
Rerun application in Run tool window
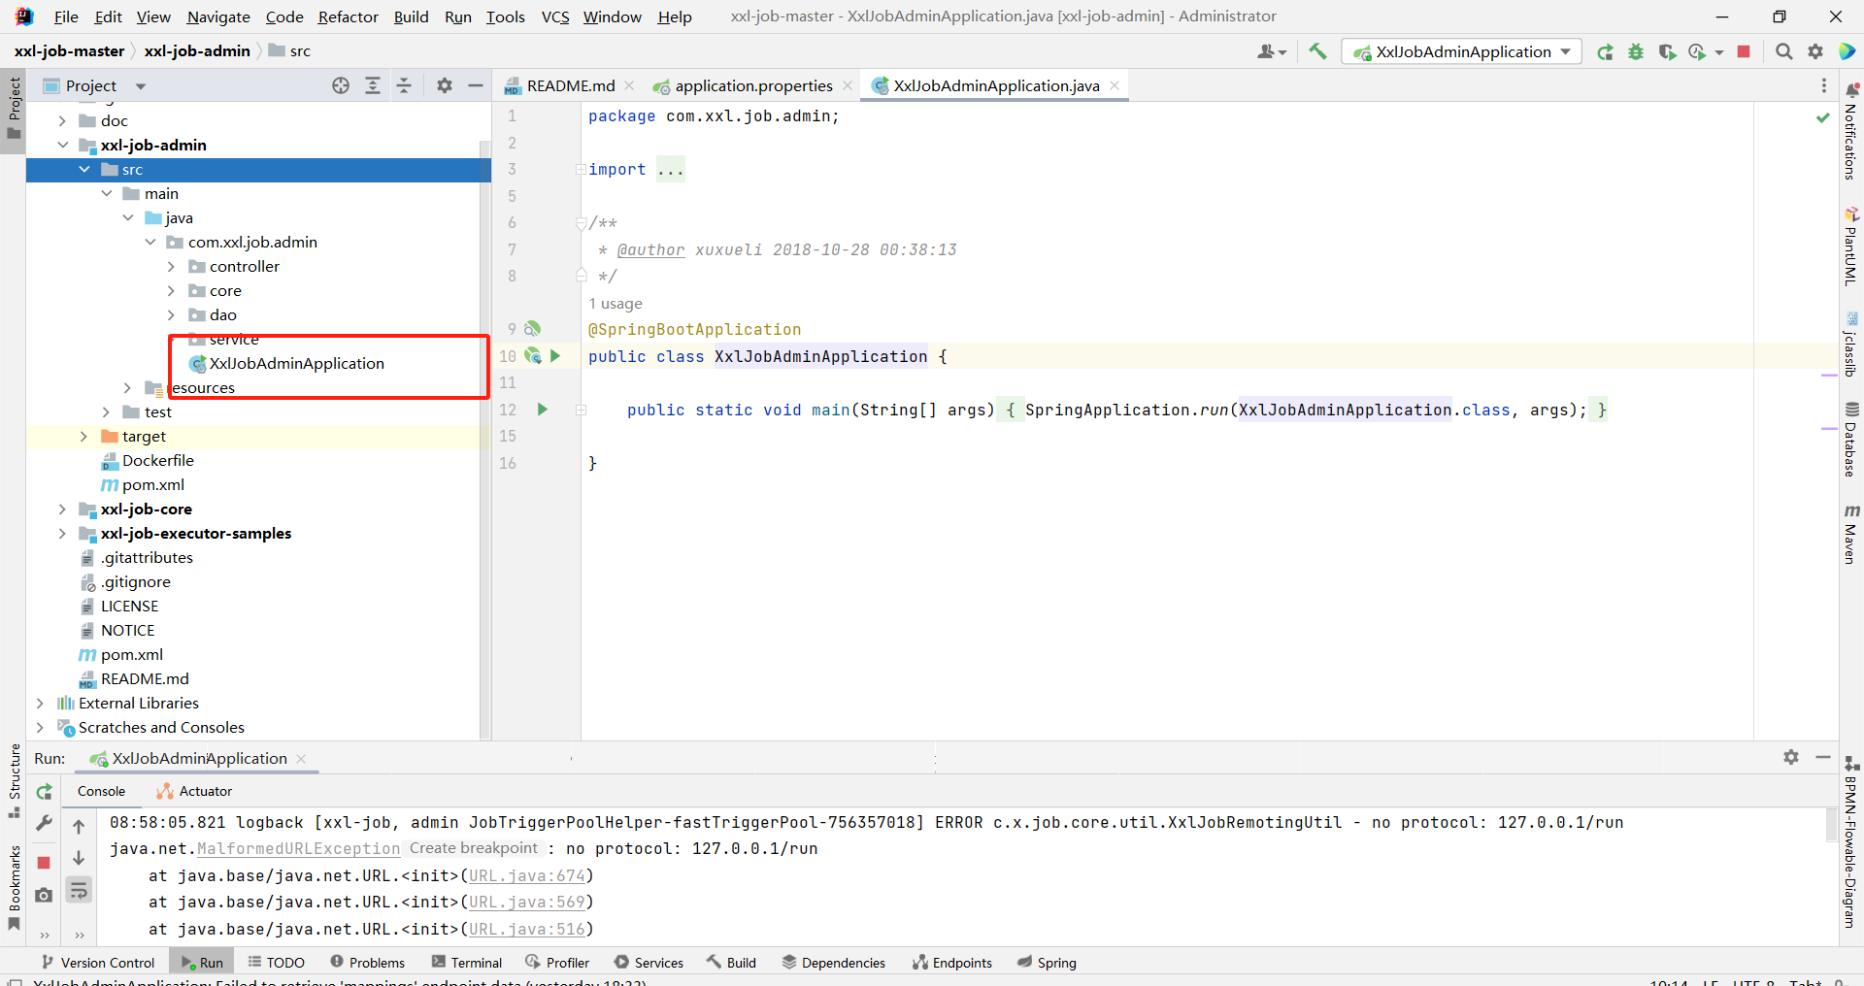pyautogui.click(x=44, y=792)
